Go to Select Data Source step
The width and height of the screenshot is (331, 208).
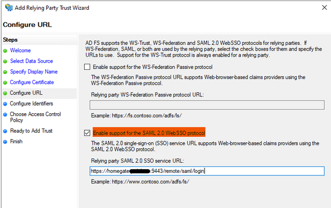pos(31,61)
